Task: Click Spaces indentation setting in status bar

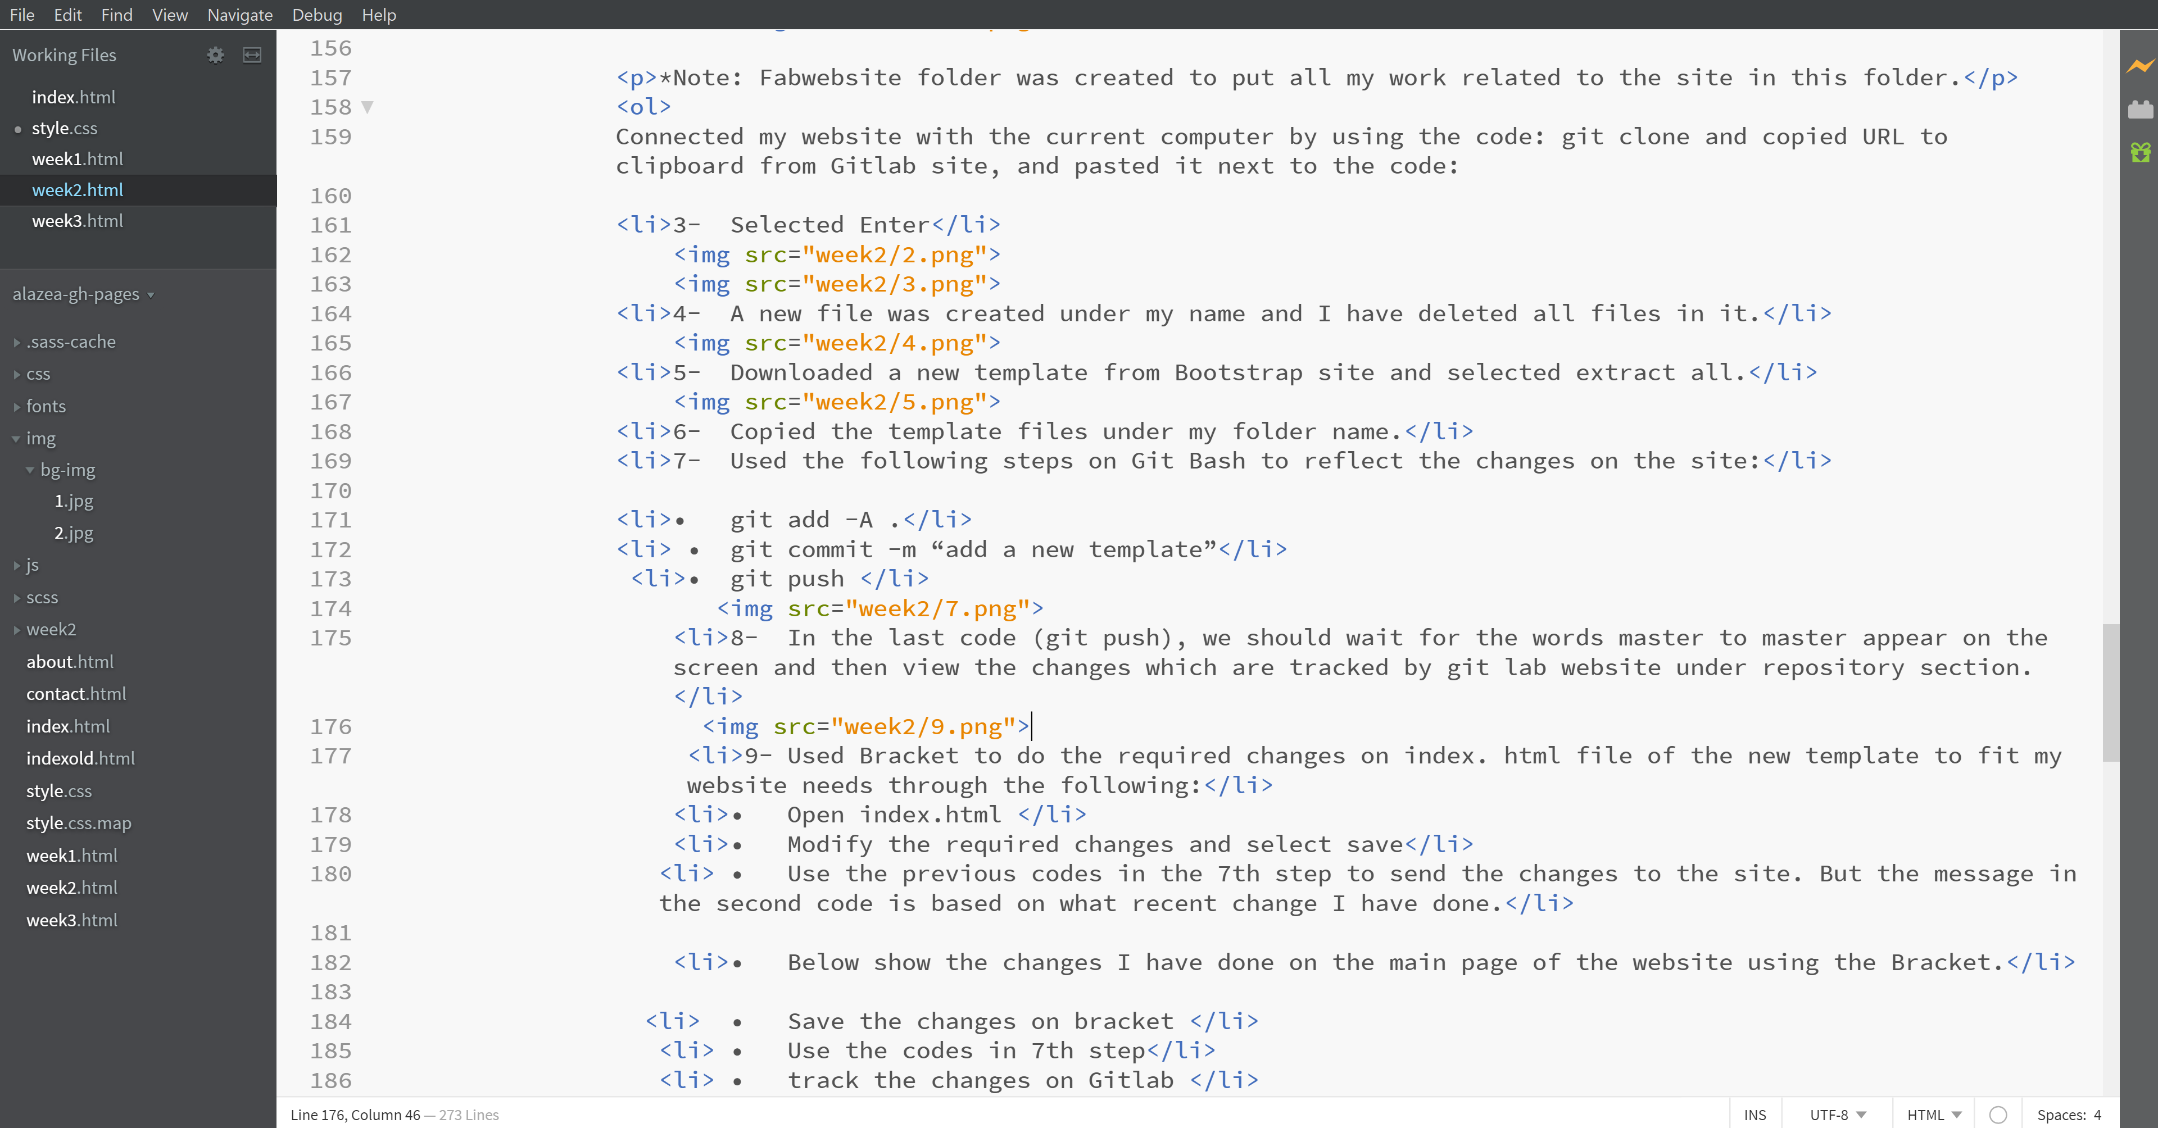Action: 2068,1115
